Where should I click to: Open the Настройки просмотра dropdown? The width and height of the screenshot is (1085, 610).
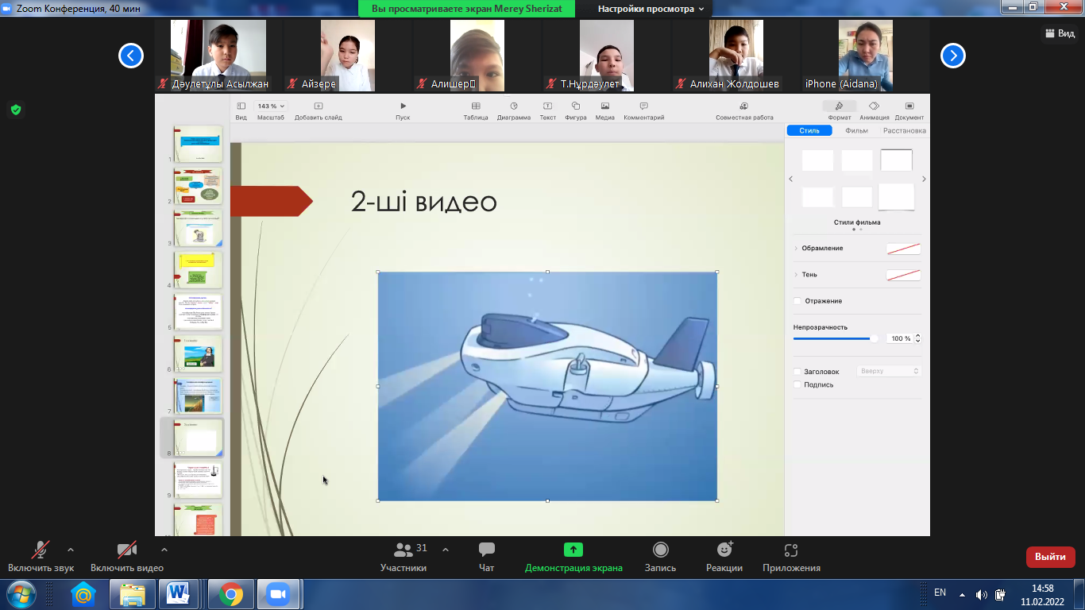[651, 9]
